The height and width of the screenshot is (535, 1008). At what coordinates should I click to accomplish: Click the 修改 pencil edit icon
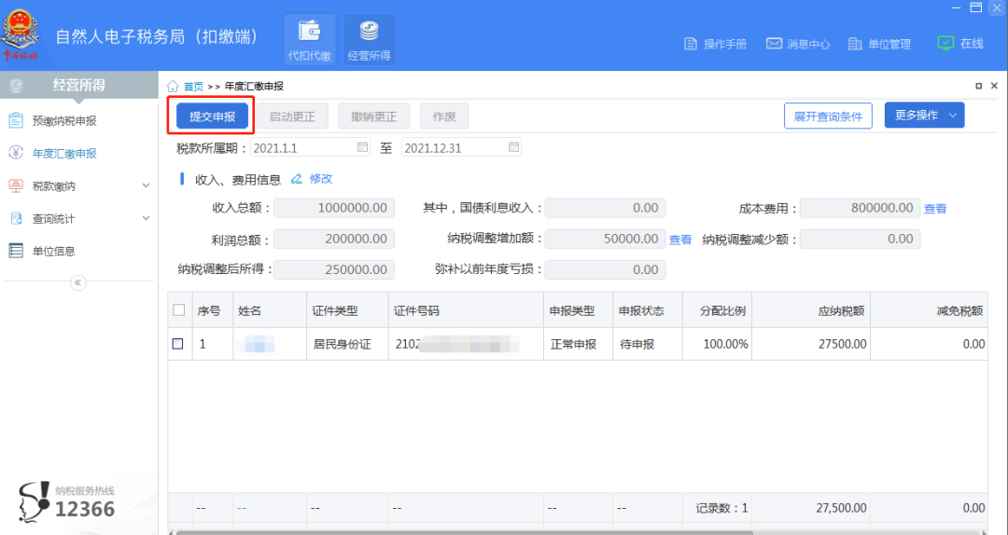pos(297,178)
